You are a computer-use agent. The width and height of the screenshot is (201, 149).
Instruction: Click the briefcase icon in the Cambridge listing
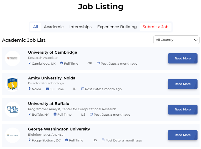tap(61, 63)
